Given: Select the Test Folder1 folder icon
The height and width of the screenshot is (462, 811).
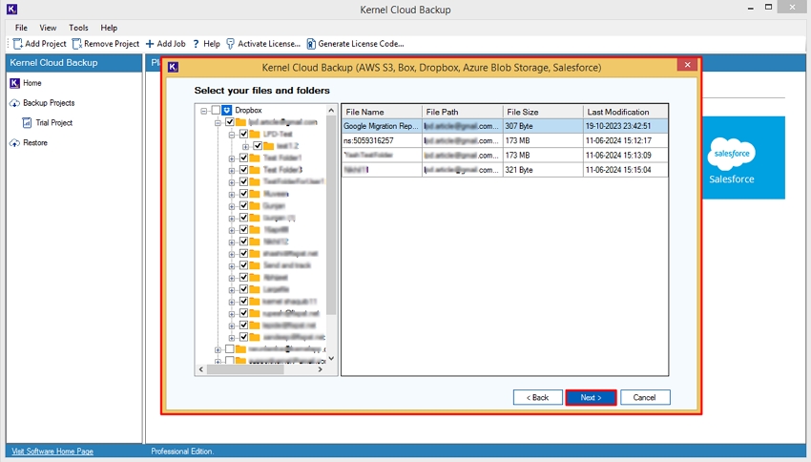Looking at the screenshot, I should pyautogui.click(x=255, y=157).
